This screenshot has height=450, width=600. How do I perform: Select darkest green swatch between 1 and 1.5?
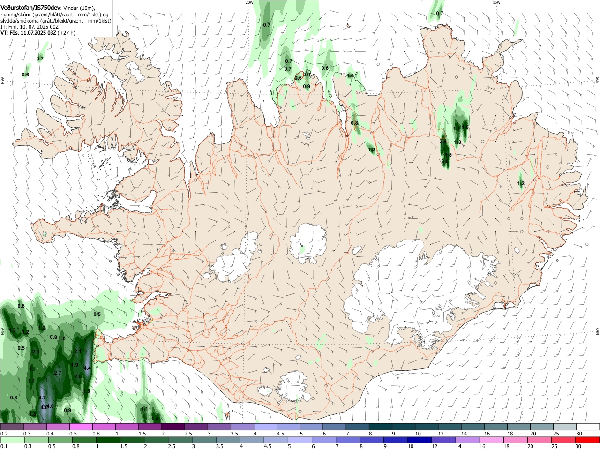(x=108, y=440)
